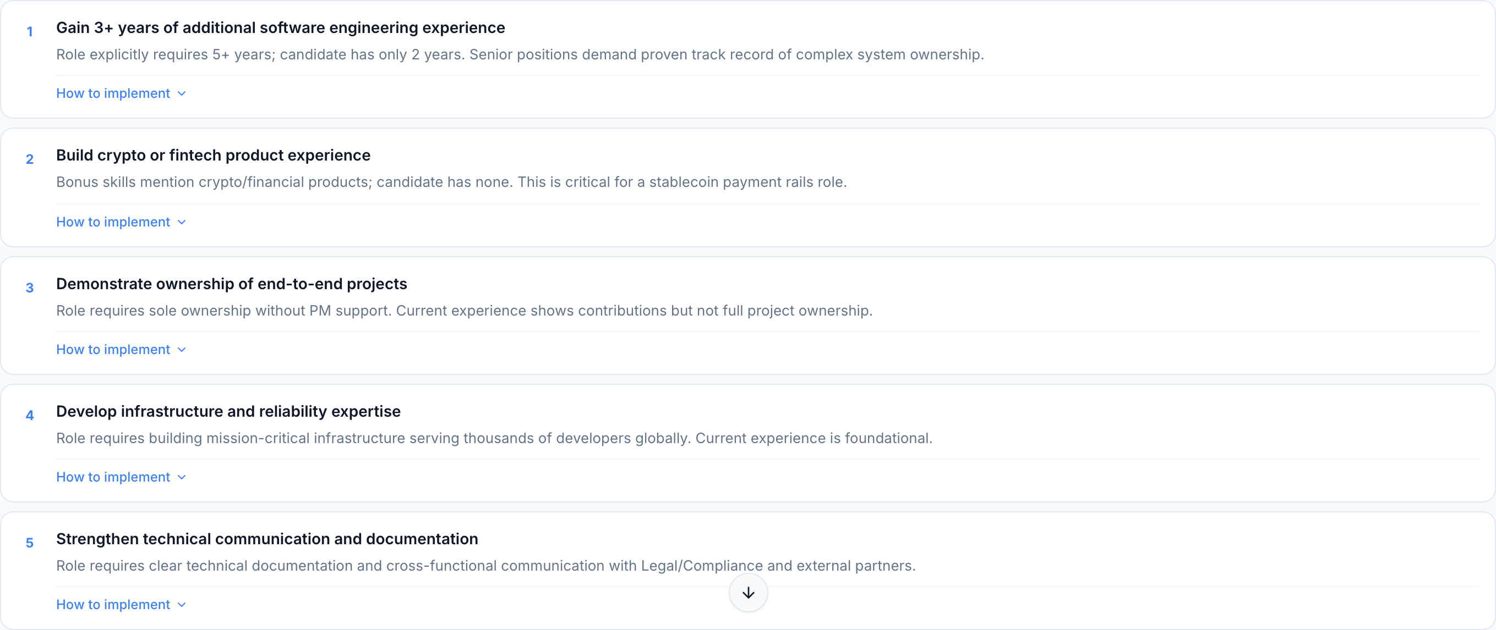Click chevron under crypto or fintech recommendation
This screenshot has height=630, width=1496.
coord(182,222)
